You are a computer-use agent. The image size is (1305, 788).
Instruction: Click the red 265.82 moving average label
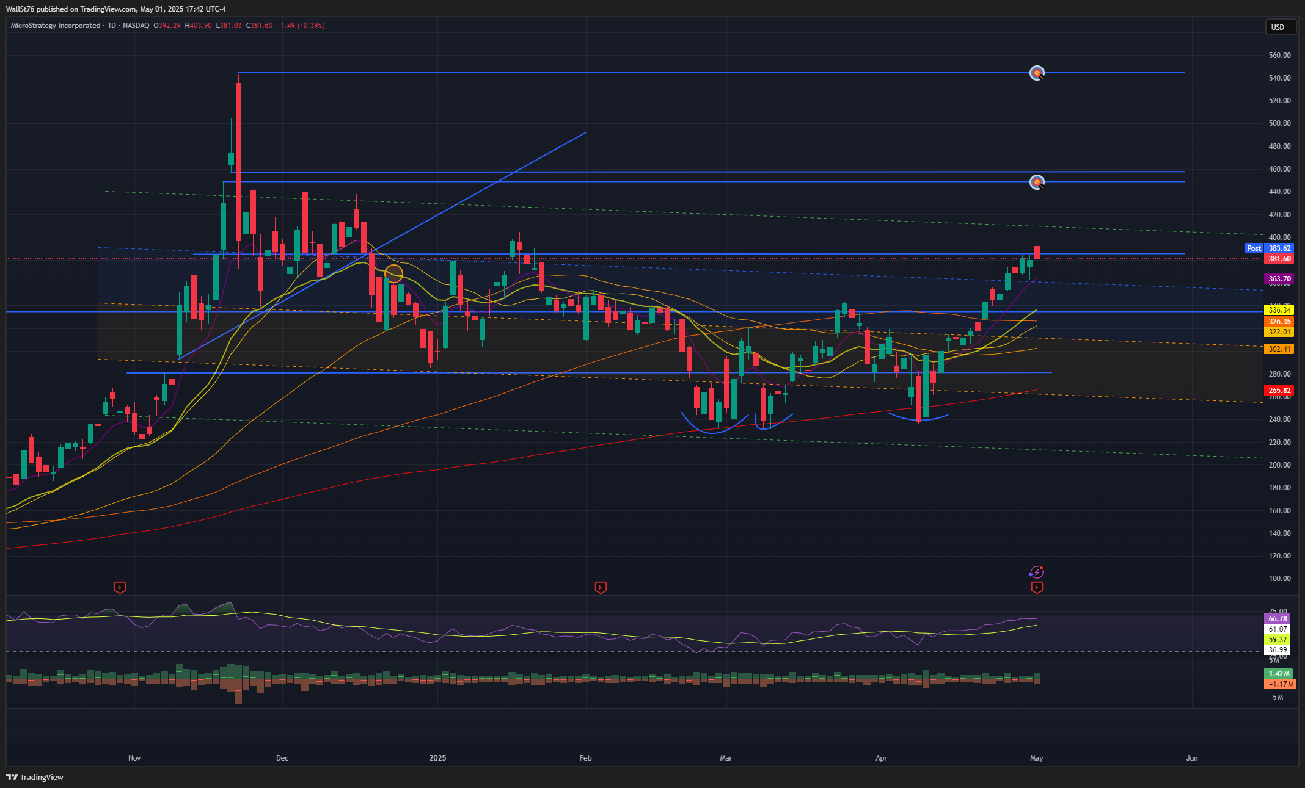click(1279, 391)
